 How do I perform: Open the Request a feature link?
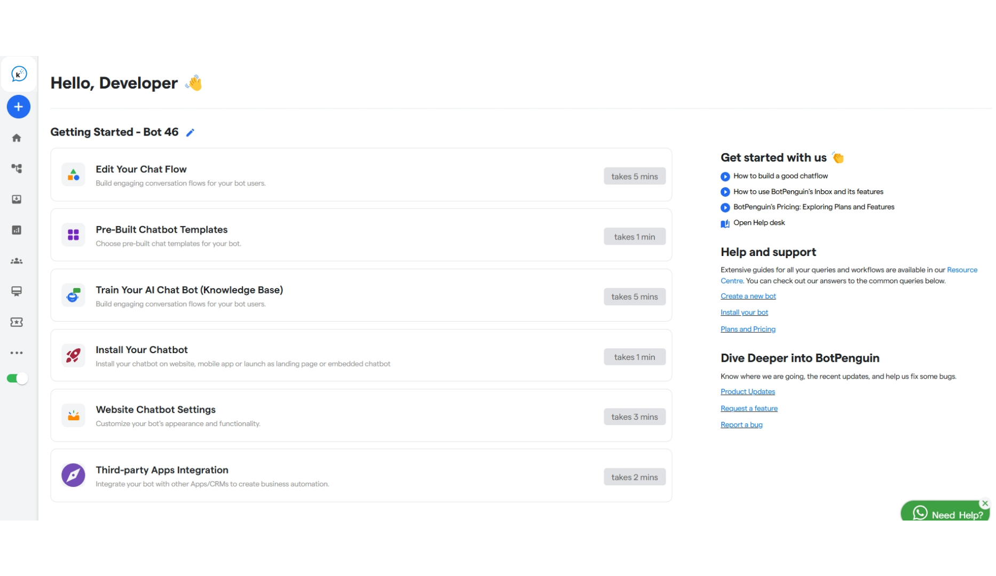click(749, 409)
